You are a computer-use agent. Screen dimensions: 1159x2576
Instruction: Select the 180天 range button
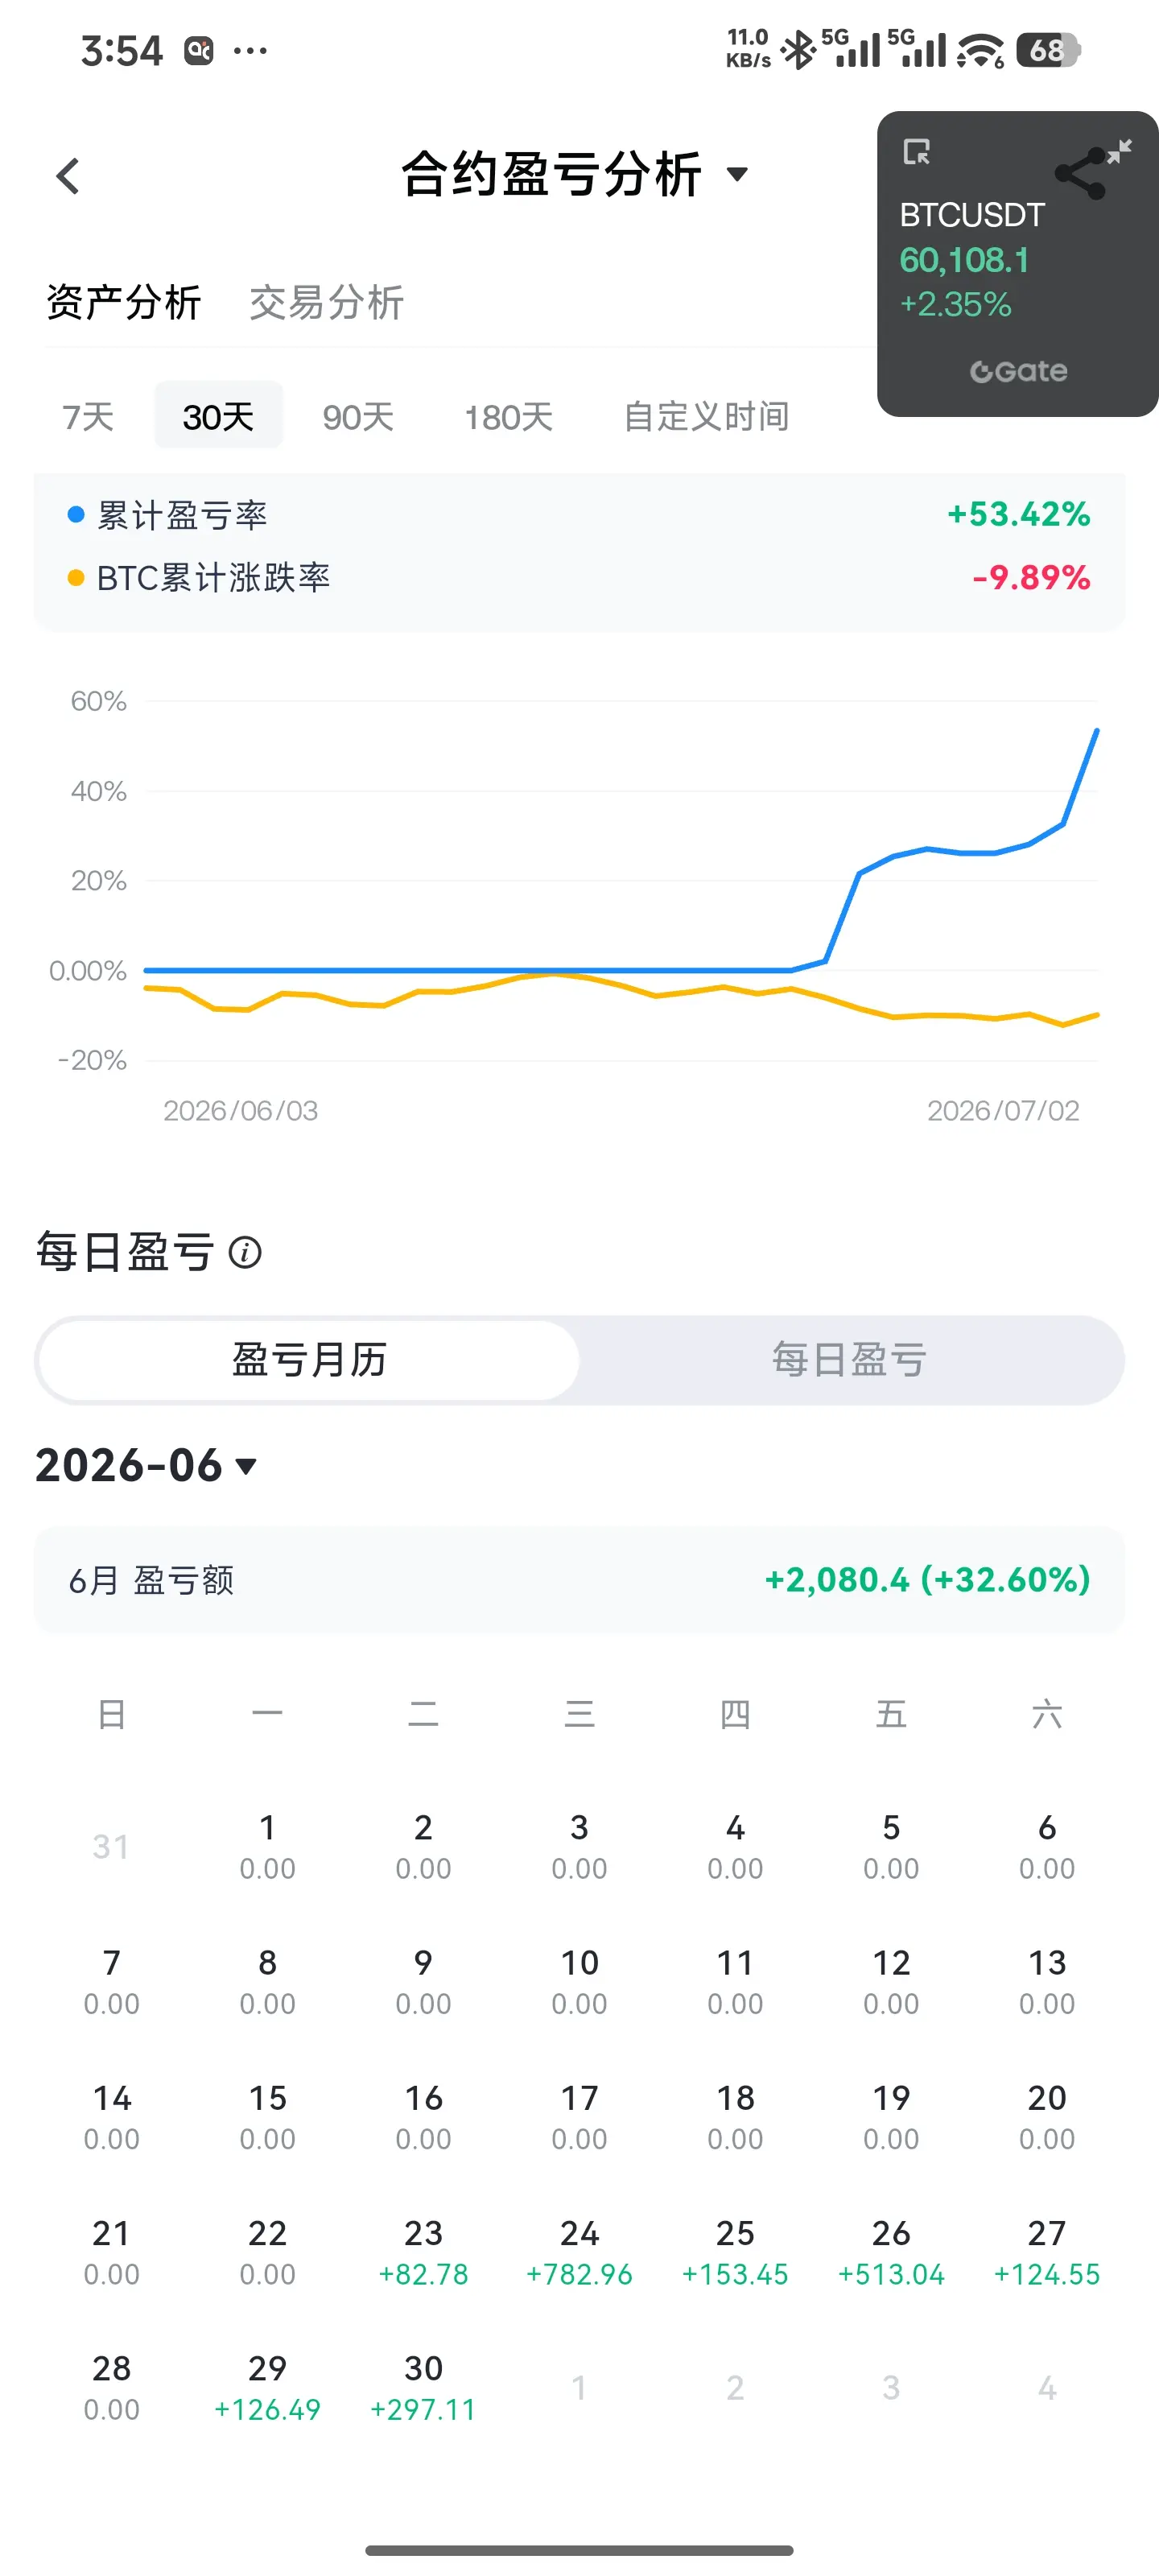[x=508, y=416]
